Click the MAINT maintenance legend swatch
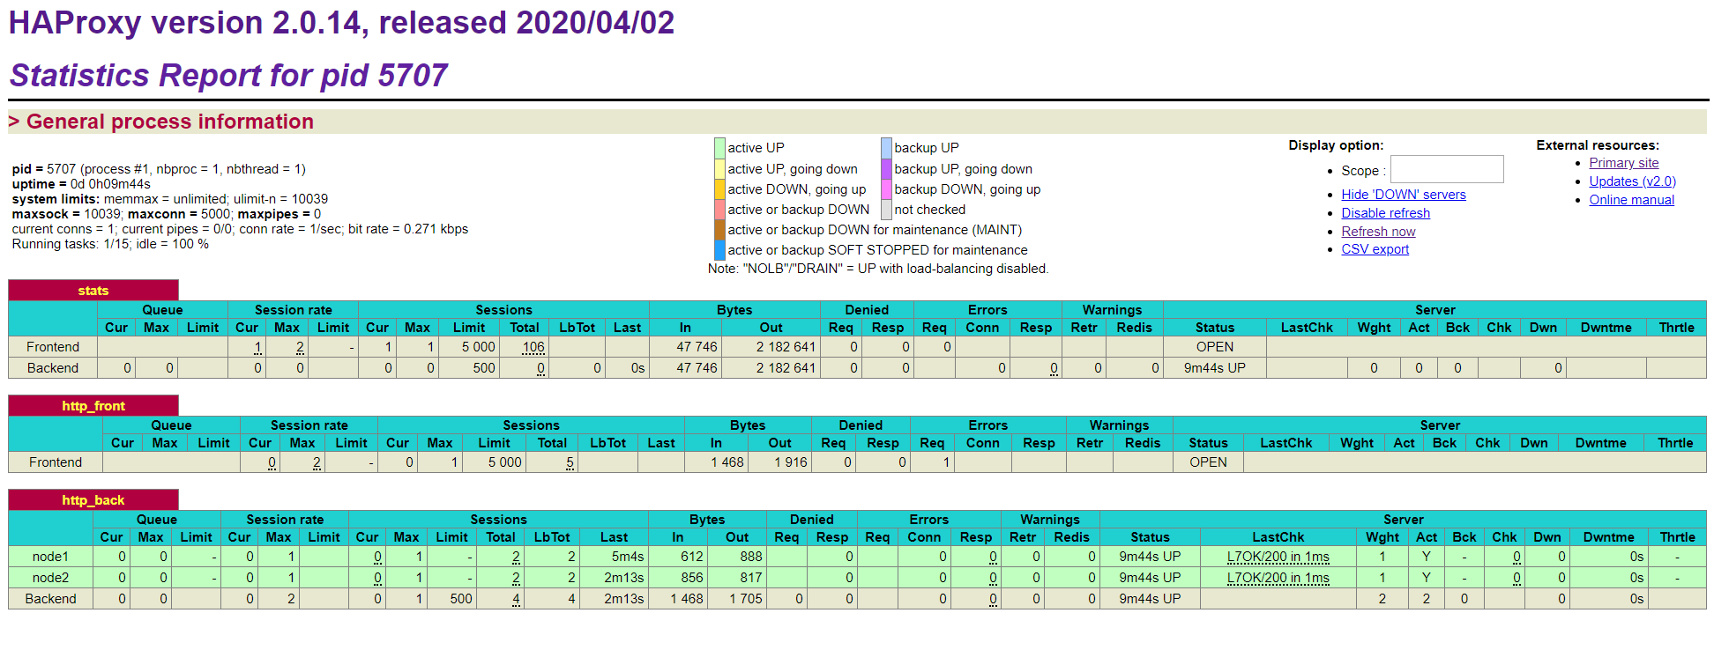 pos(719,230)
